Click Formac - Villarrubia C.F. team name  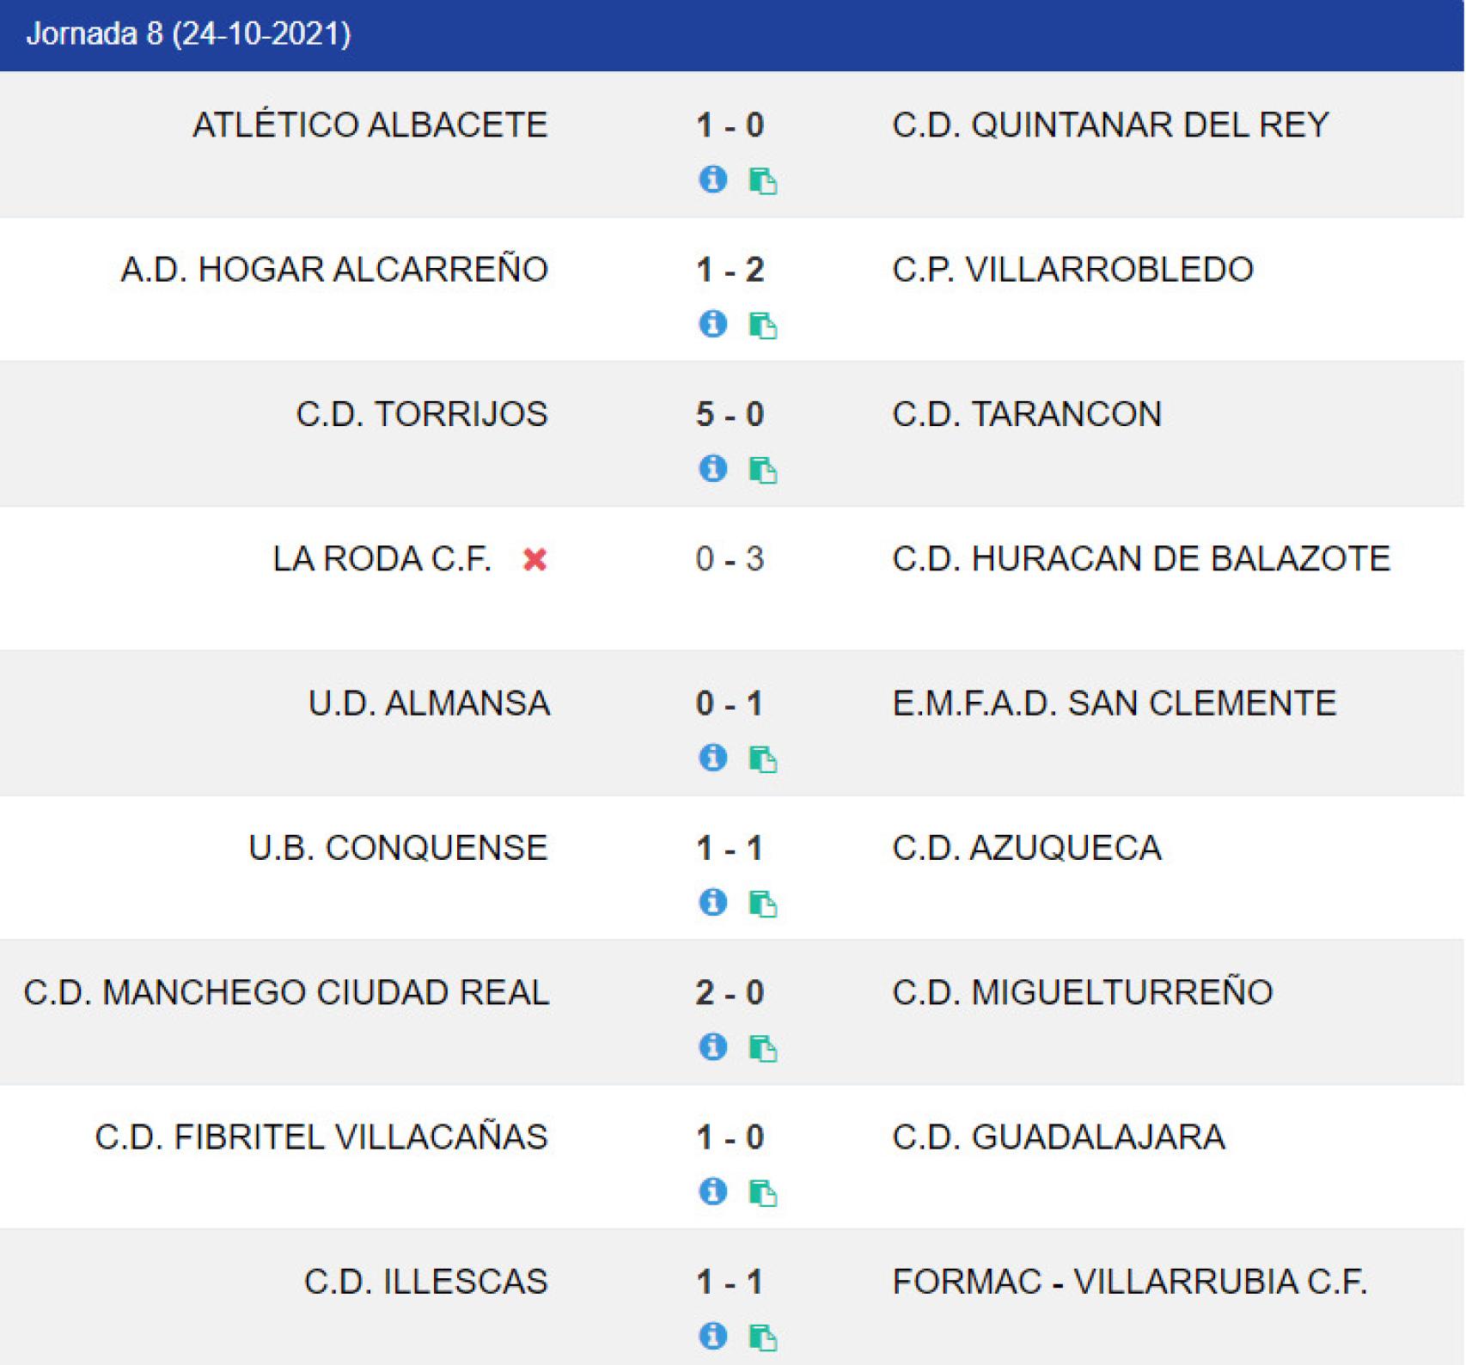[1130, 1282]
